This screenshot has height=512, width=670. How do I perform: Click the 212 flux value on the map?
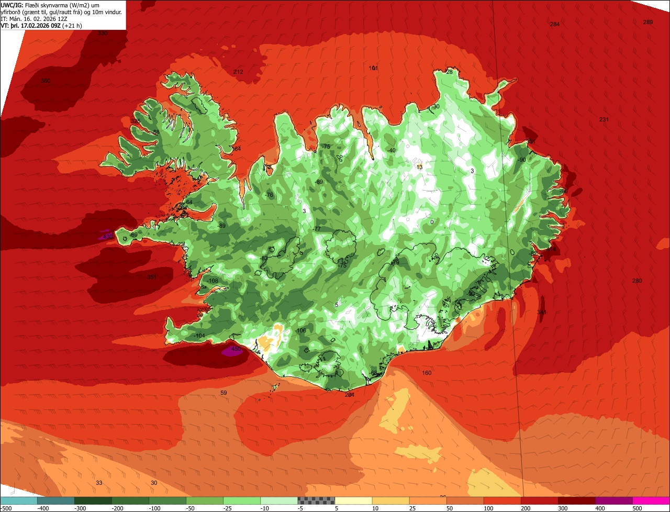tap(238, 72)
